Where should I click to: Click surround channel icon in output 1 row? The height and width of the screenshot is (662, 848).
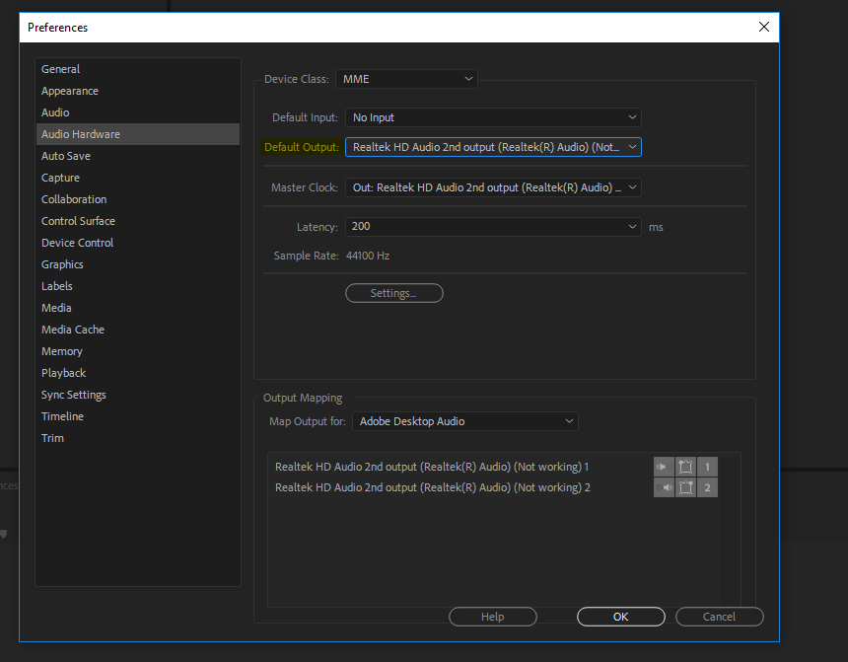pyautogui.click(x=685, y=467)
